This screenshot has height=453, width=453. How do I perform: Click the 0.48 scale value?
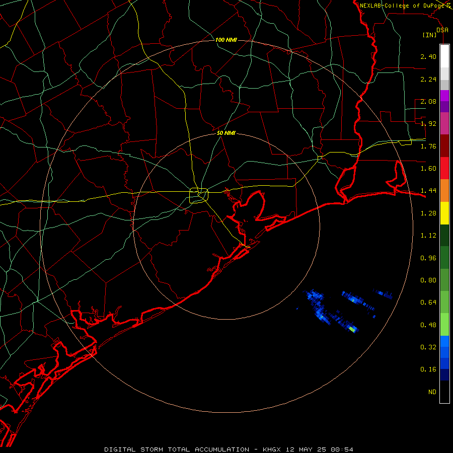pos(428,325)
